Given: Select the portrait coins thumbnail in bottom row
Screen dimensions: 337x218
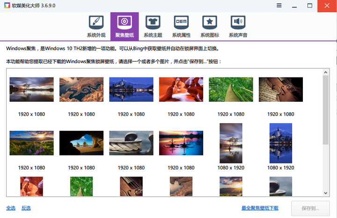Looking at the screenshot, I should 281,186.
